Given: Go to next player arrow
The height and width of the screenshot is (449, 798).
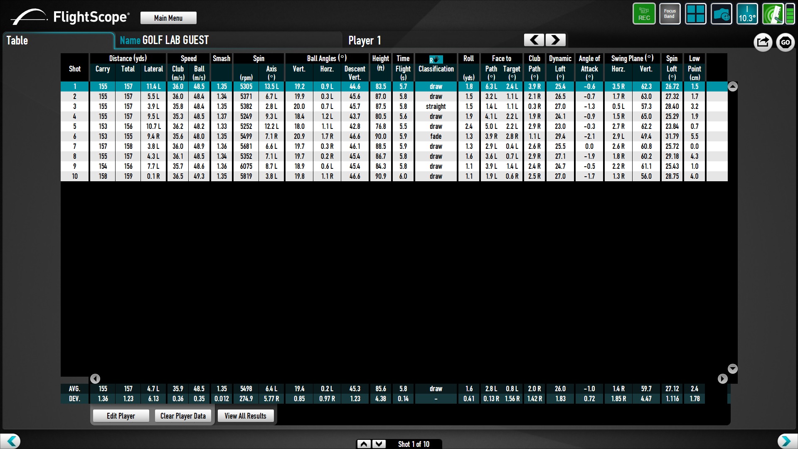Looking at the screenshot, I should pos(555,40).
